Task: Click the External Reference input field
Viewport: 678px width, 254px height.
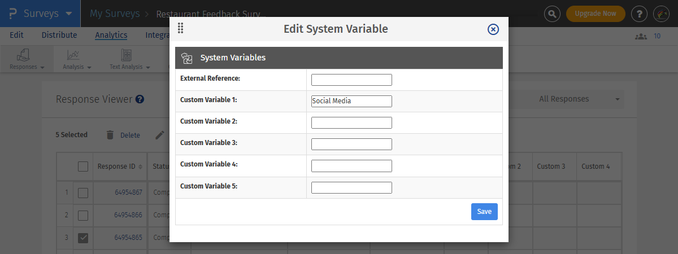Action: tap(351, 80)
